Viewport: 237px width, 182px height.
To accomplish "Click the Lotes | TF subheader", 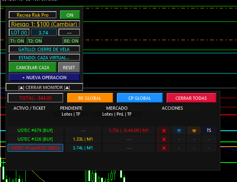I will pyautogui.click(x=71, y=114).
